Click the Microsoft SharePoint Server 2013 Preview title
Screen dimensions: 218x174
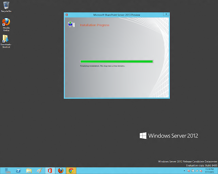click(116, 15)
